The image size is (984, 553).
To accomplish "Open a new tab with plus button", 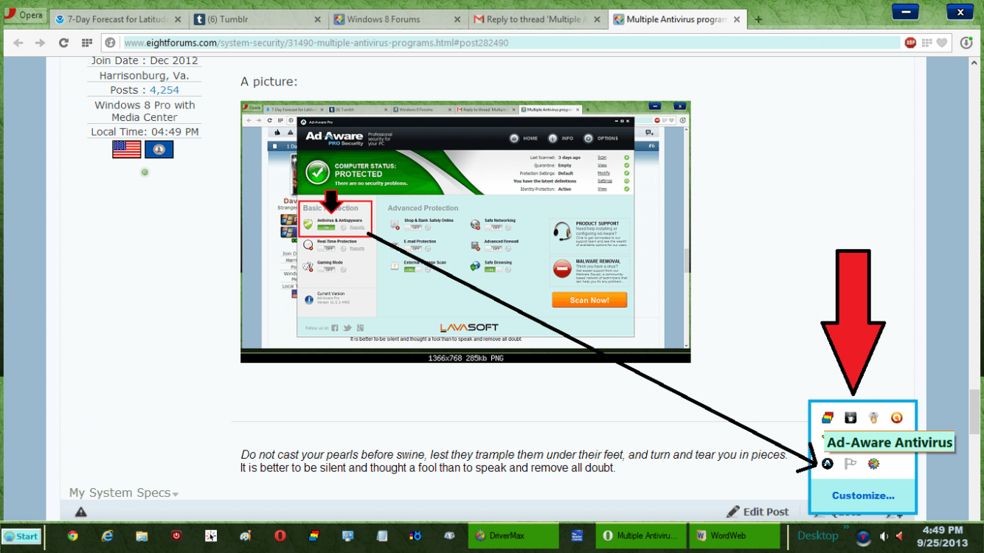I will pyautogui.click(x=758, y=19).
